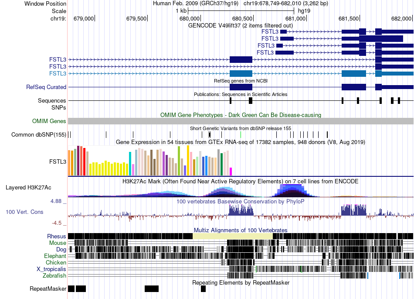This screenshot has height=299, width=414.
Task: Select the Mouse alignment row label
Action: pos(58,243)
